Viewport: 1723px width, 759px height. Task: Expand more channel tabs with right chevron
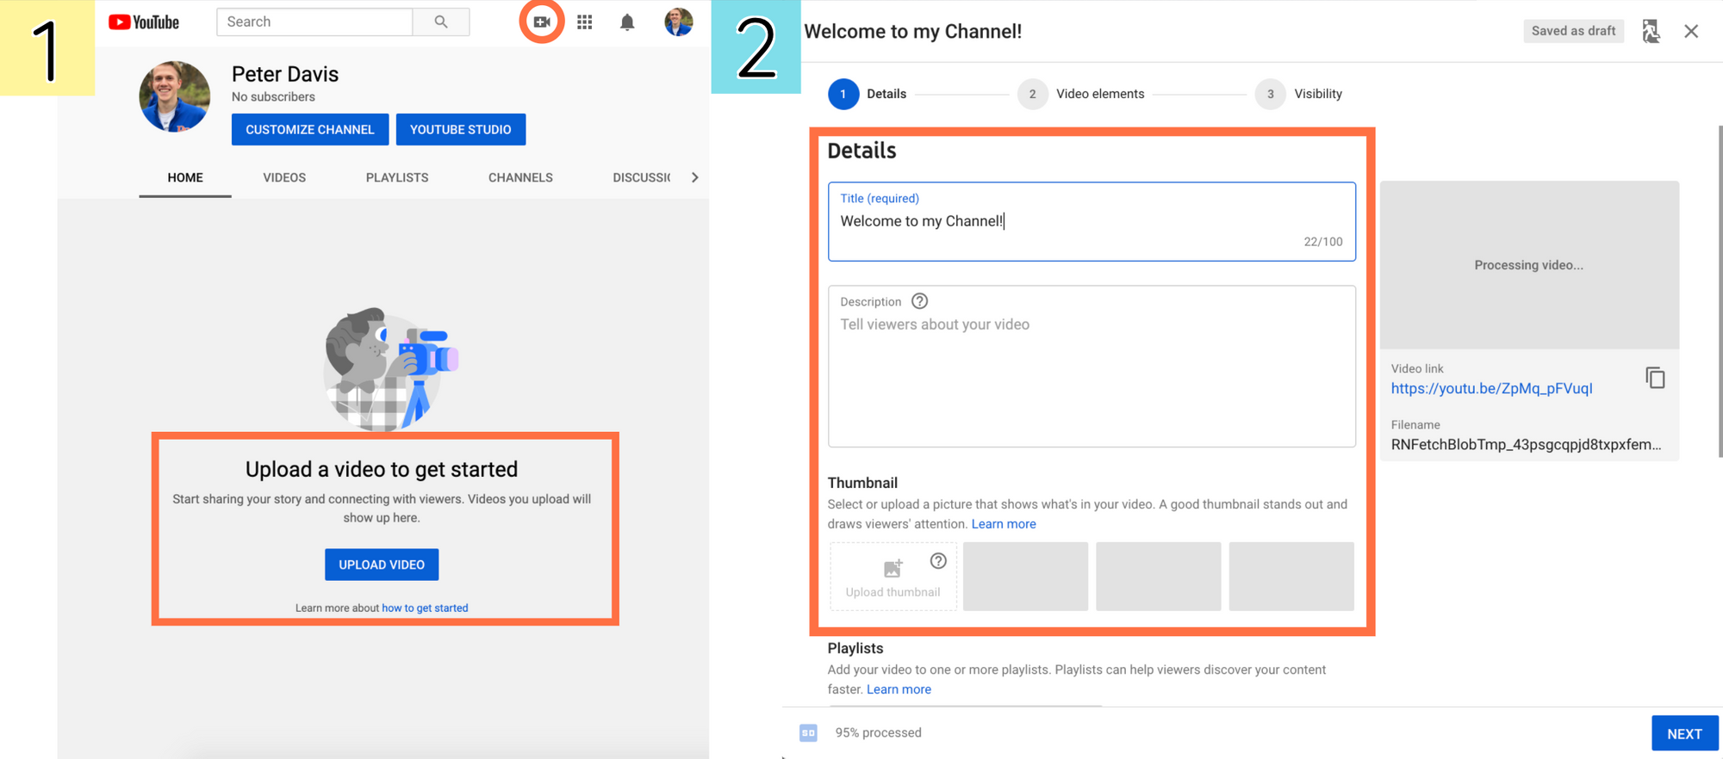pyautogui.click(x=694, y=177)
